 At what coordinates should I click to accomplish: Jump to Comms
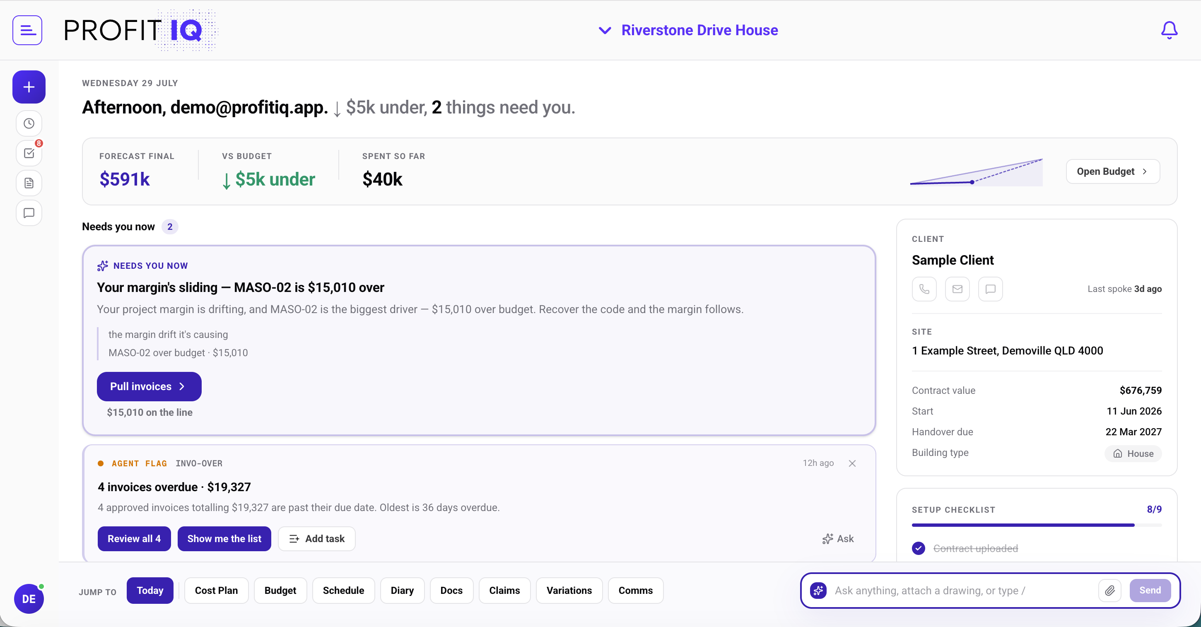click(635, 591)
